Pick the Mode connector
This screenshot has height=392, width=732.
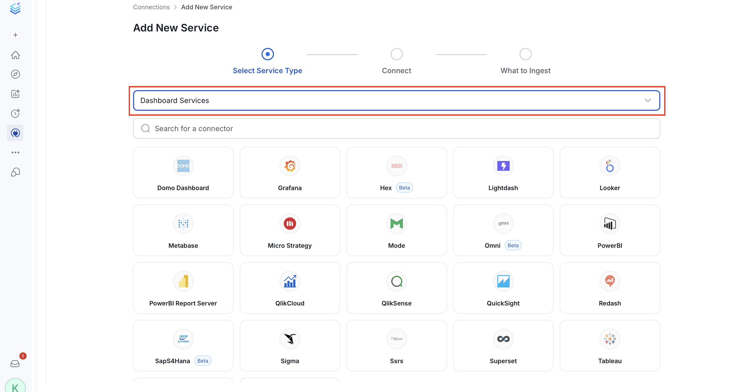396,230
